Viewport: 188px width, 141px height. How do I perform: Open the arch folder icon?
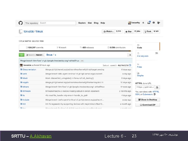21,74
